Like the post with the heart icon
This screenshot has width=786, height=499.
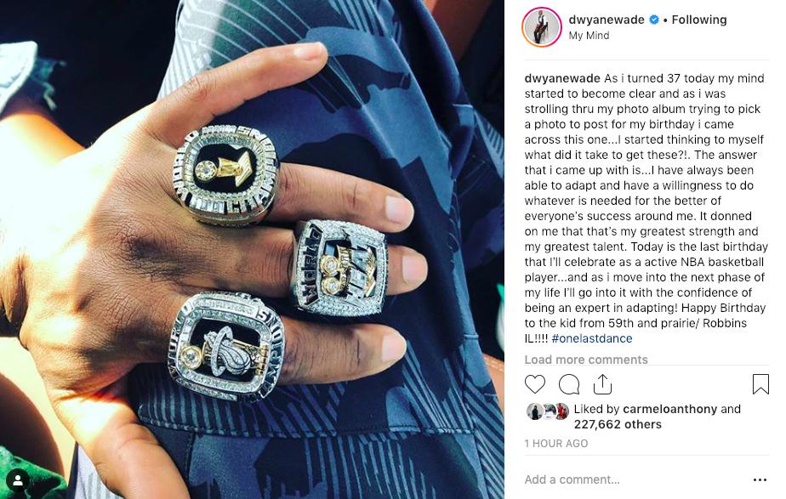pyautogui.click(x=535, y=384)
